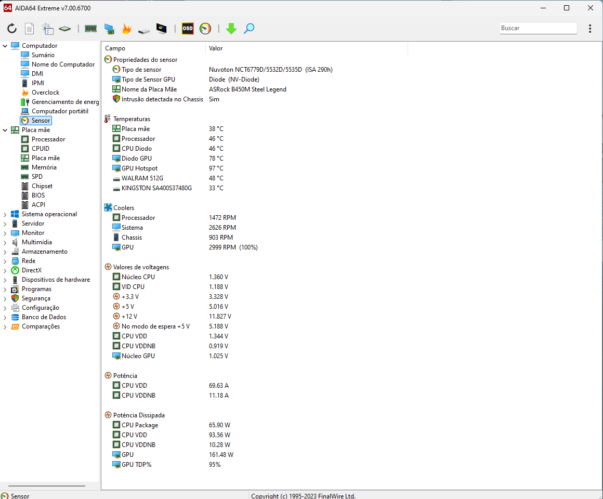The width and height of the screenshot is (603, 499).
Task: Select Computador portátil in the tree
Action: (x=60, y=111)
